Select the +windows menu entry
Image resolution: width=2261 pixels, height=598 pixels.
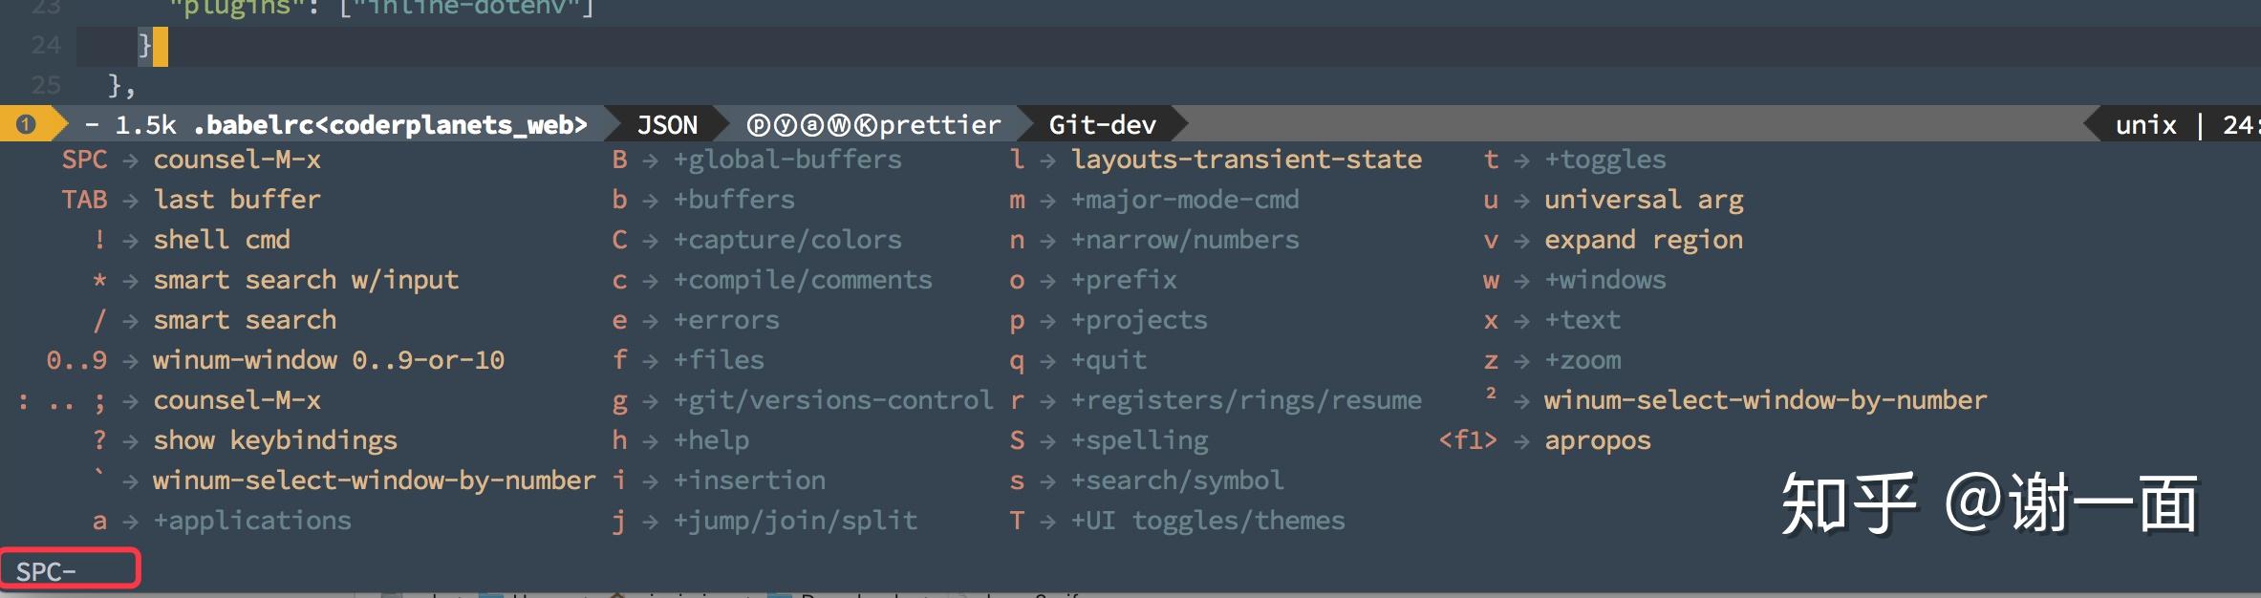[1605, 280]
